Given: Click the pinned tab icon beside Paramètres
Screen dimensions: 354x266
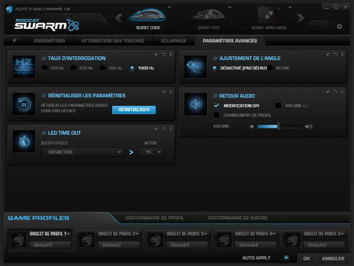Looking at the screenshot, I should (15, 40).
